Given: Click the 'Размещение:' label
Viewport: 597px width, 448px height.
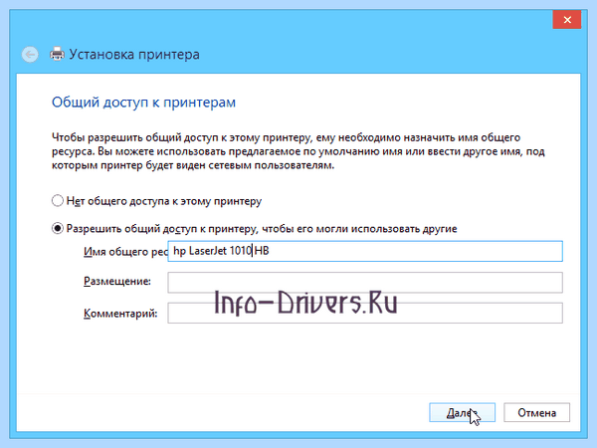Looking at the screenshot, I should (117, 282).
